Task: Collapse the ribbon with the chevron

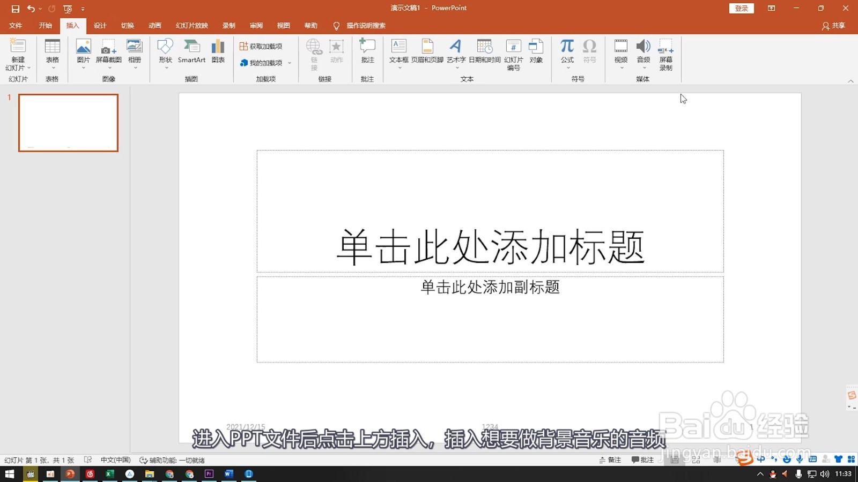Action: [850, 81]
